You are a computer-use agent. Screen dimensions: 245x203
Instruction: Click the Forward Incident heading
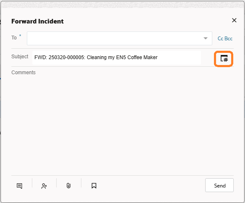(x=37, y=21)
